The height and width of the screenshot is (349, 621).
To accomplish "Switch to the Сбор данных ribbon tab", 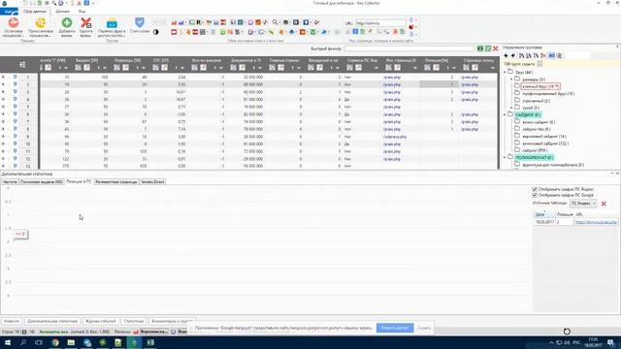I will 35,12.
